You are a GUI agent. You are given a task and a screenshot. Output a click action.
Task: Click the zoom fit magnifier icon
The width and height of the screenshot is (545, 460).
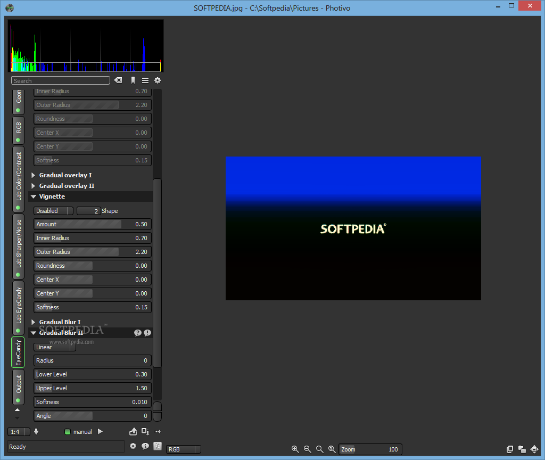pos(319,449)
